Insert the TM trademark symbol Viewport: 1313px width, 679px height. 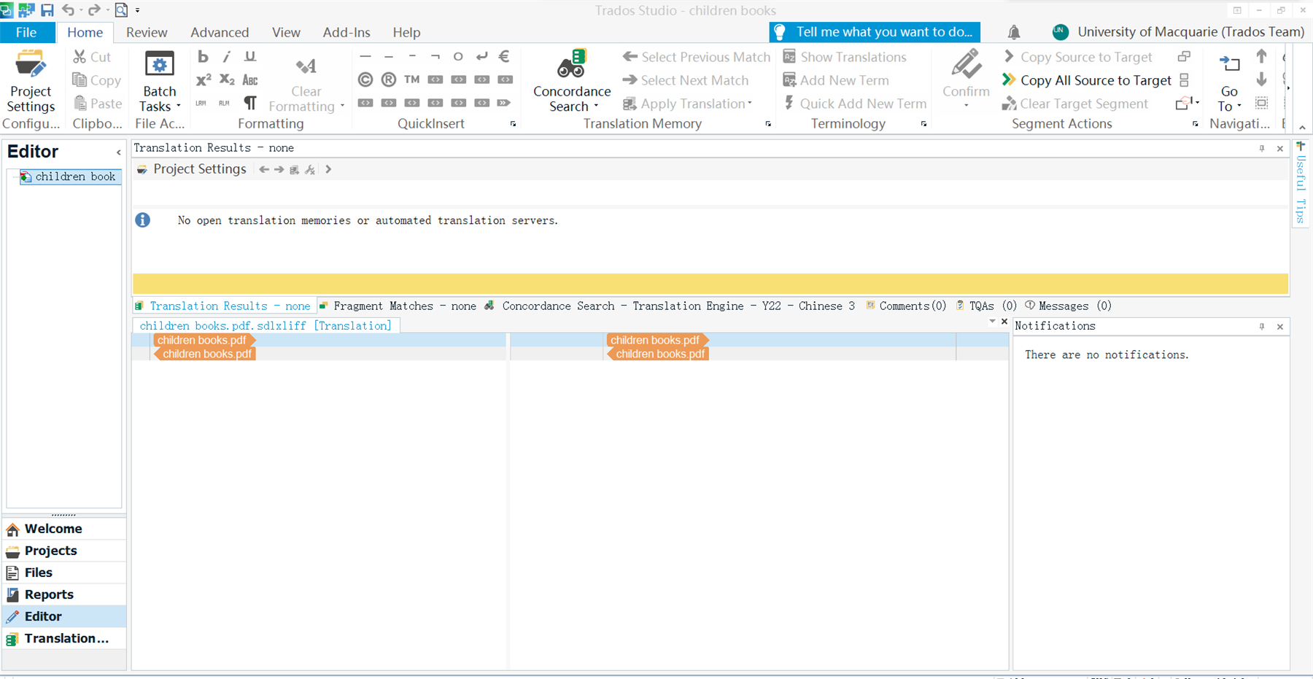[412, 79]
